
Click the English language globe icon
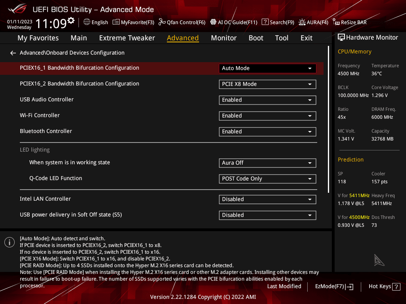(x=87, y=22)
